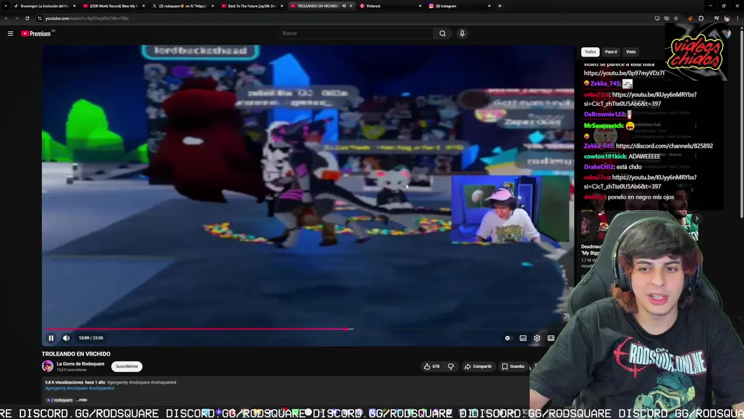
Task: Click the 9,8 K visualizaciones text
Action: click(x=65, y=382)
